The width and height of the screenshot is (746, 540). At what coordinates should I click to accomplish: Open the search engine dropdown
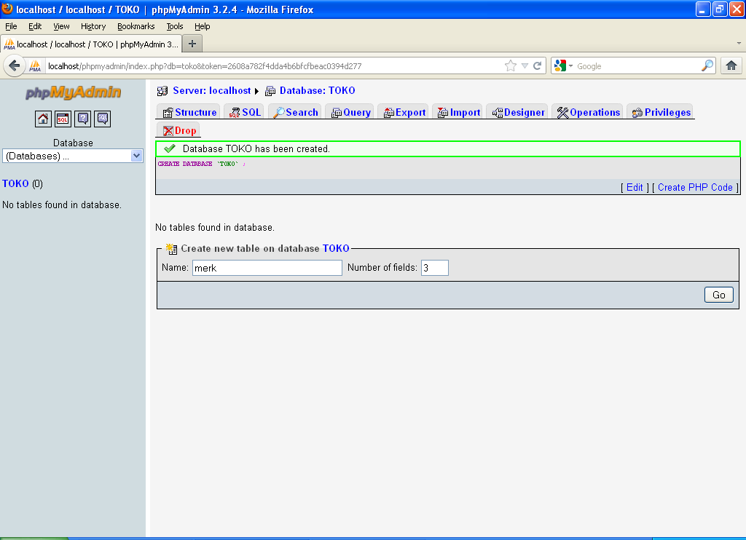click(x=570, y=65)
